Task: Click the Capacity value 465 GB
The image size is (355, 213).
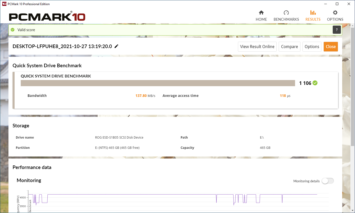Action: click(265, 148)
